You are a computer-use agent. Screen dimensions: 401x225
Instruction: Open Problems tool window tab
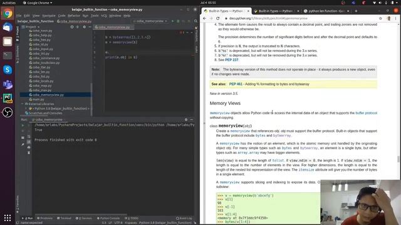[x=44, y=218]
